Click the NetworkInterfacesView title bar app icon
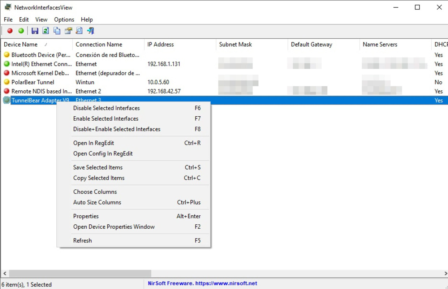 (x=8, y=7)
